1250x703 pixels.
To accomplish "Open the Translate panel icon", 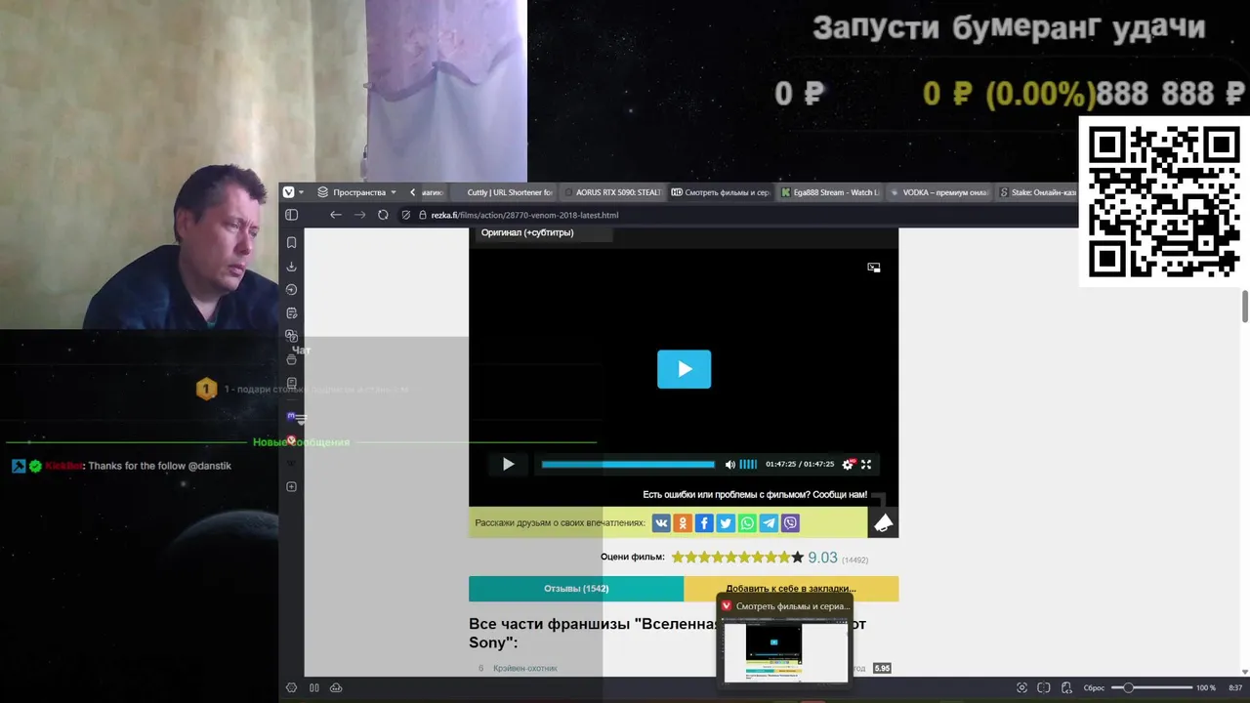I will 291,336.
